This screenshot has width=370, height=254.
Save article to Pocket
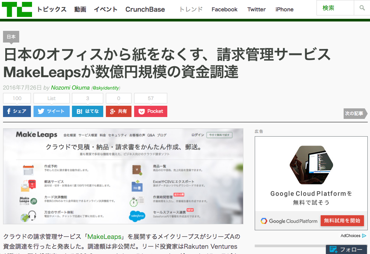coord(151,111)
